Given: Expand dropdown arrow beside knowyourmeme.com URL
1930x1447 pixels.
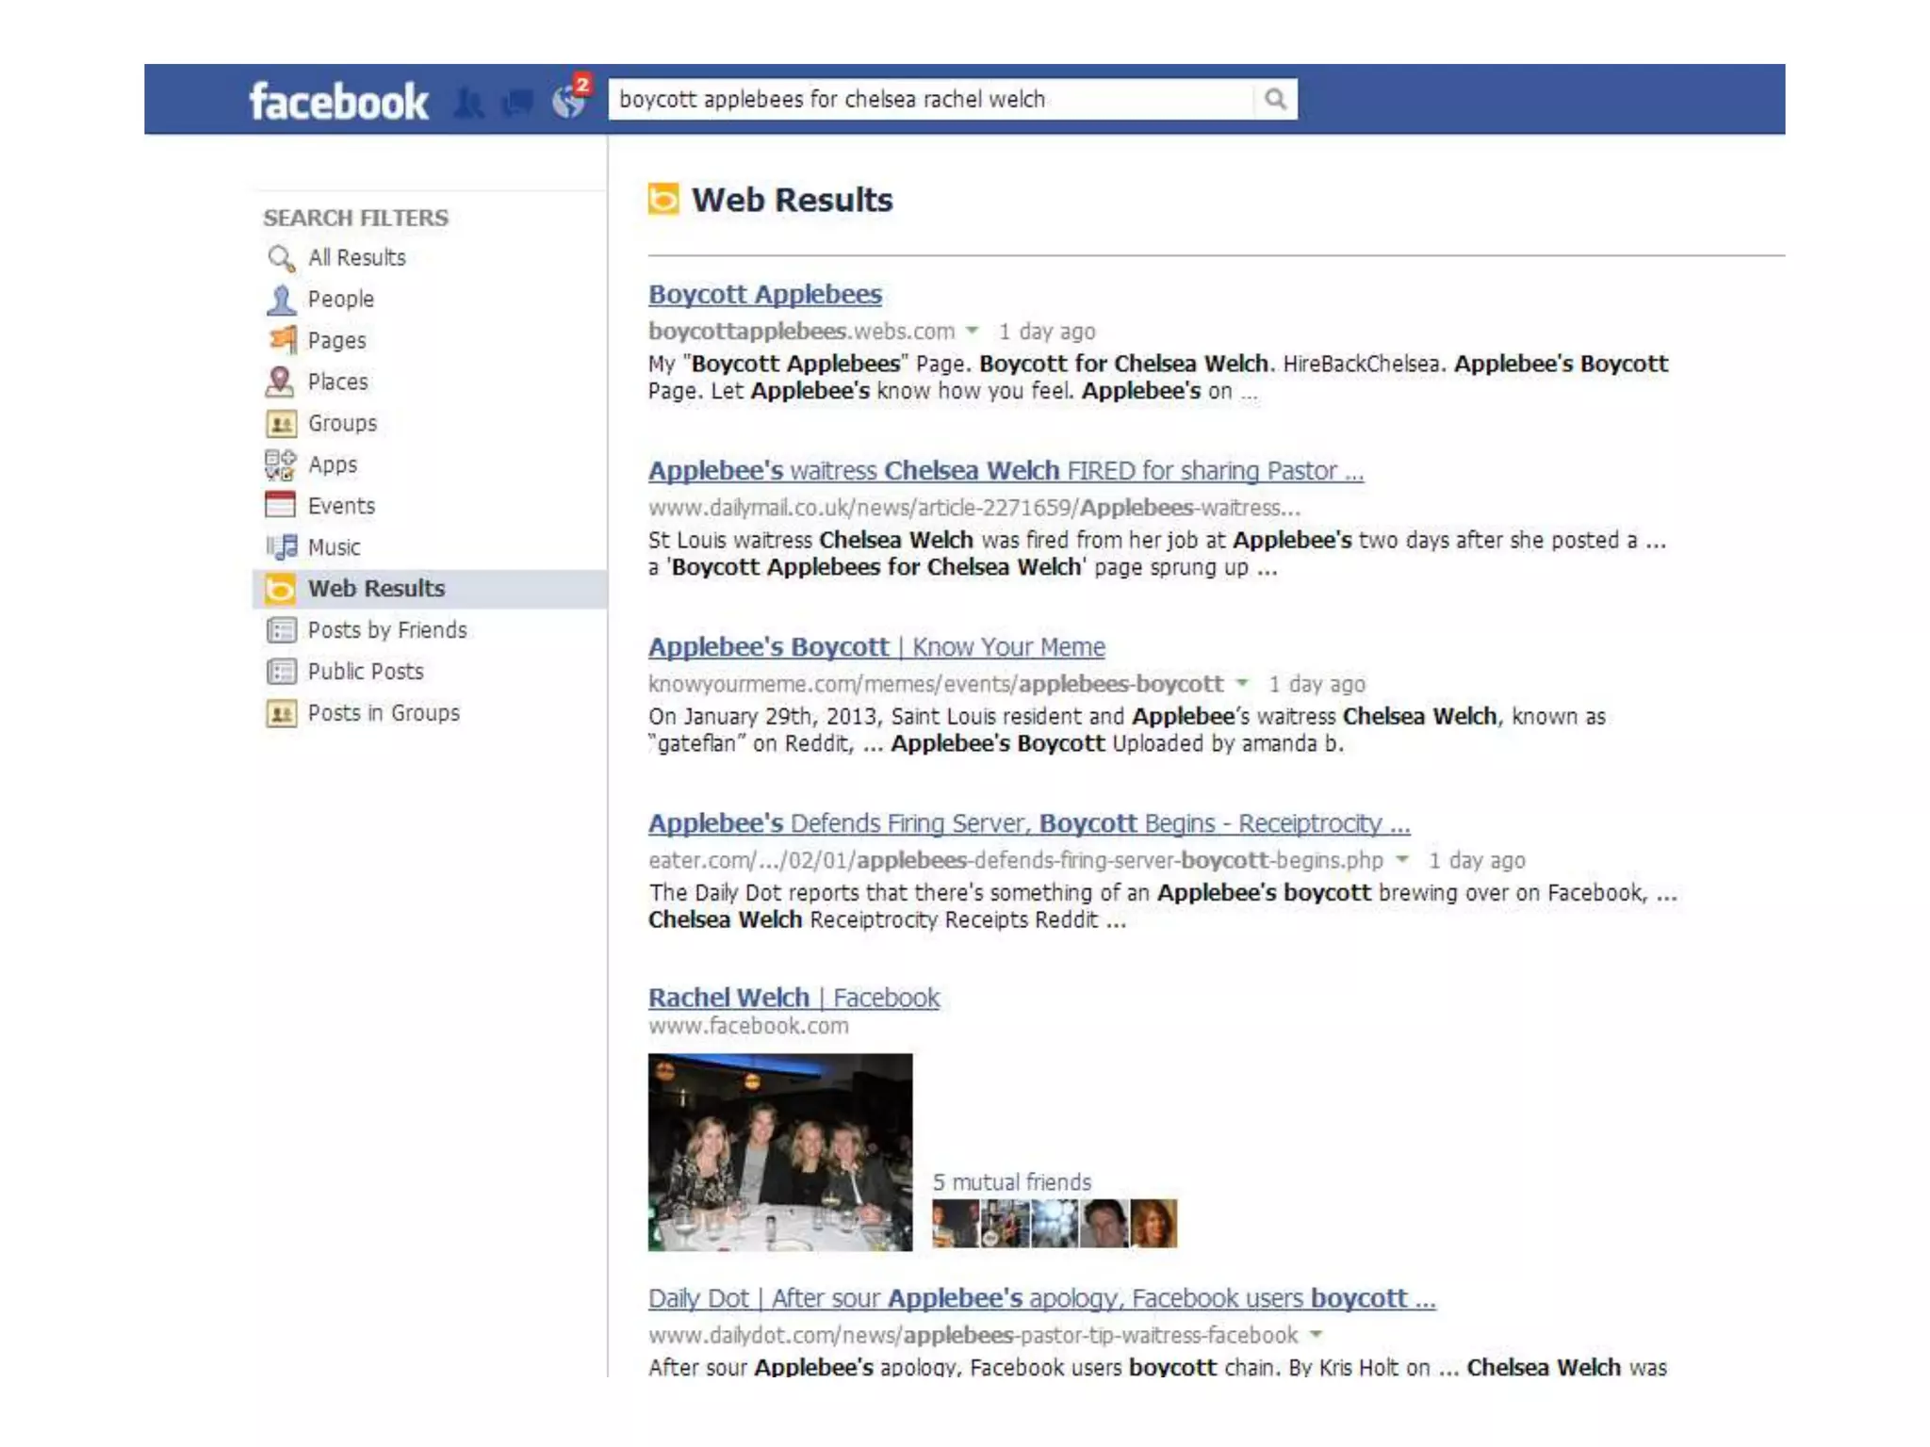Looking at the screenshot, I should point(1242,683).
